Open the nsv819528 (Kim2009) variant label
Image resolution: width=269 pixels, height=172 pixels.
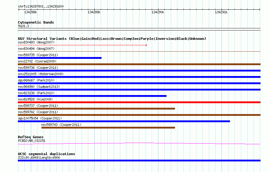pos(35,99)
